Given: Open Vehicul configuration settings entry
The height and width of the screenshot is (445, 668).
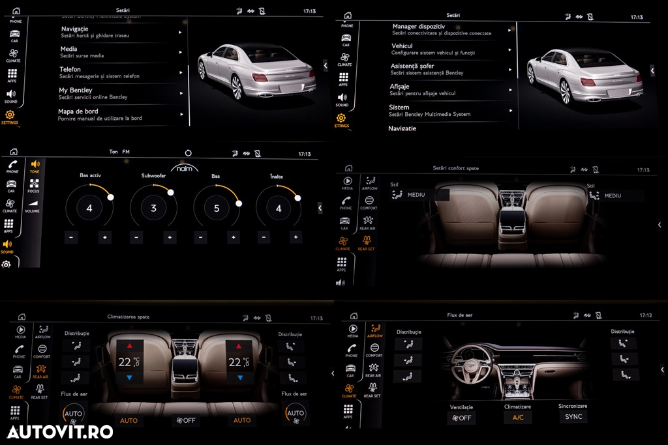Looking at the screenshot, I should point(451,50).
